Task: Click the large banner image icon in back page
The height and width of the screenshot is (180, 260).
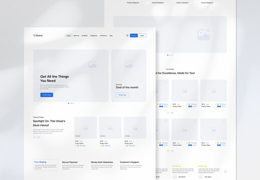Action: (x=204, y=34)
